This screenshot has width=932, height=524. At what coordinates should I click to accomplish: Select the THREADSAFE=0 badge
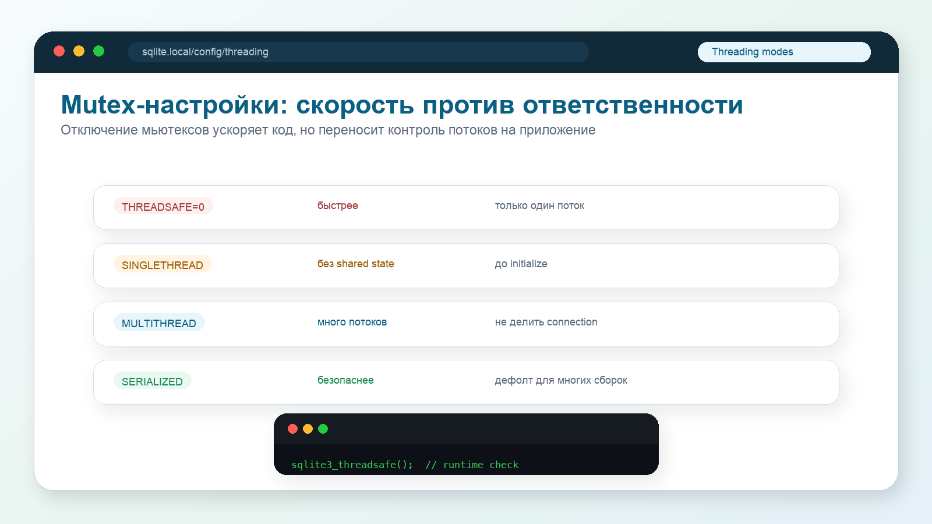click(163, 206)
